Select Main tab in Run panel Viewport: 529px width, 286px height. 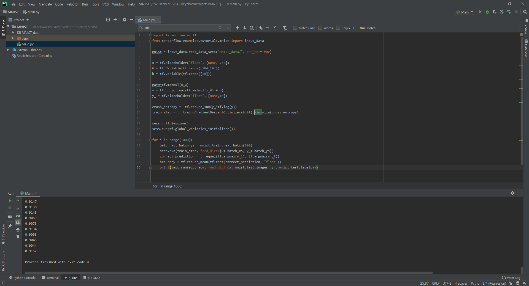coord(29,193)
